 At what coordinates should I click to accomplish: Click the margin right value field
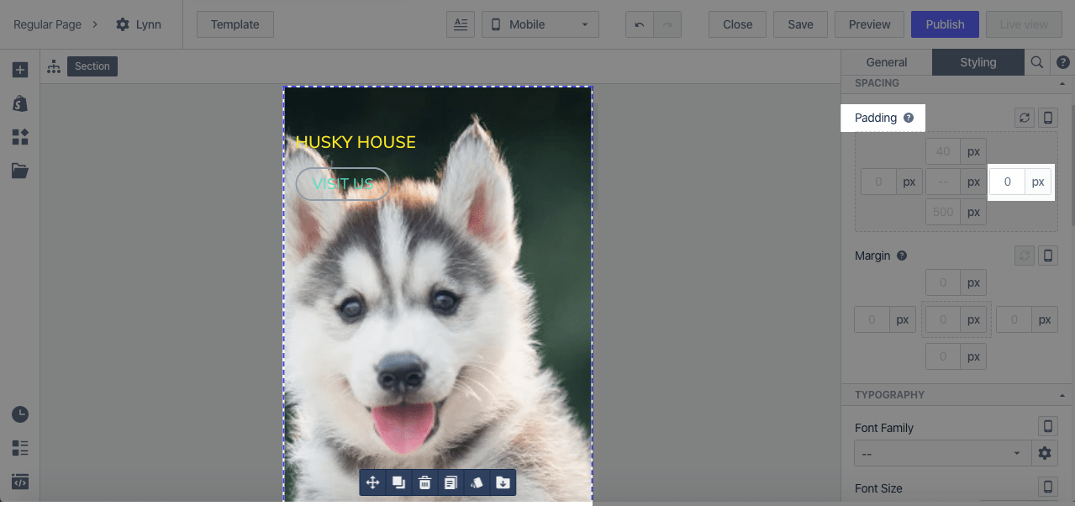click(1014, 319)
